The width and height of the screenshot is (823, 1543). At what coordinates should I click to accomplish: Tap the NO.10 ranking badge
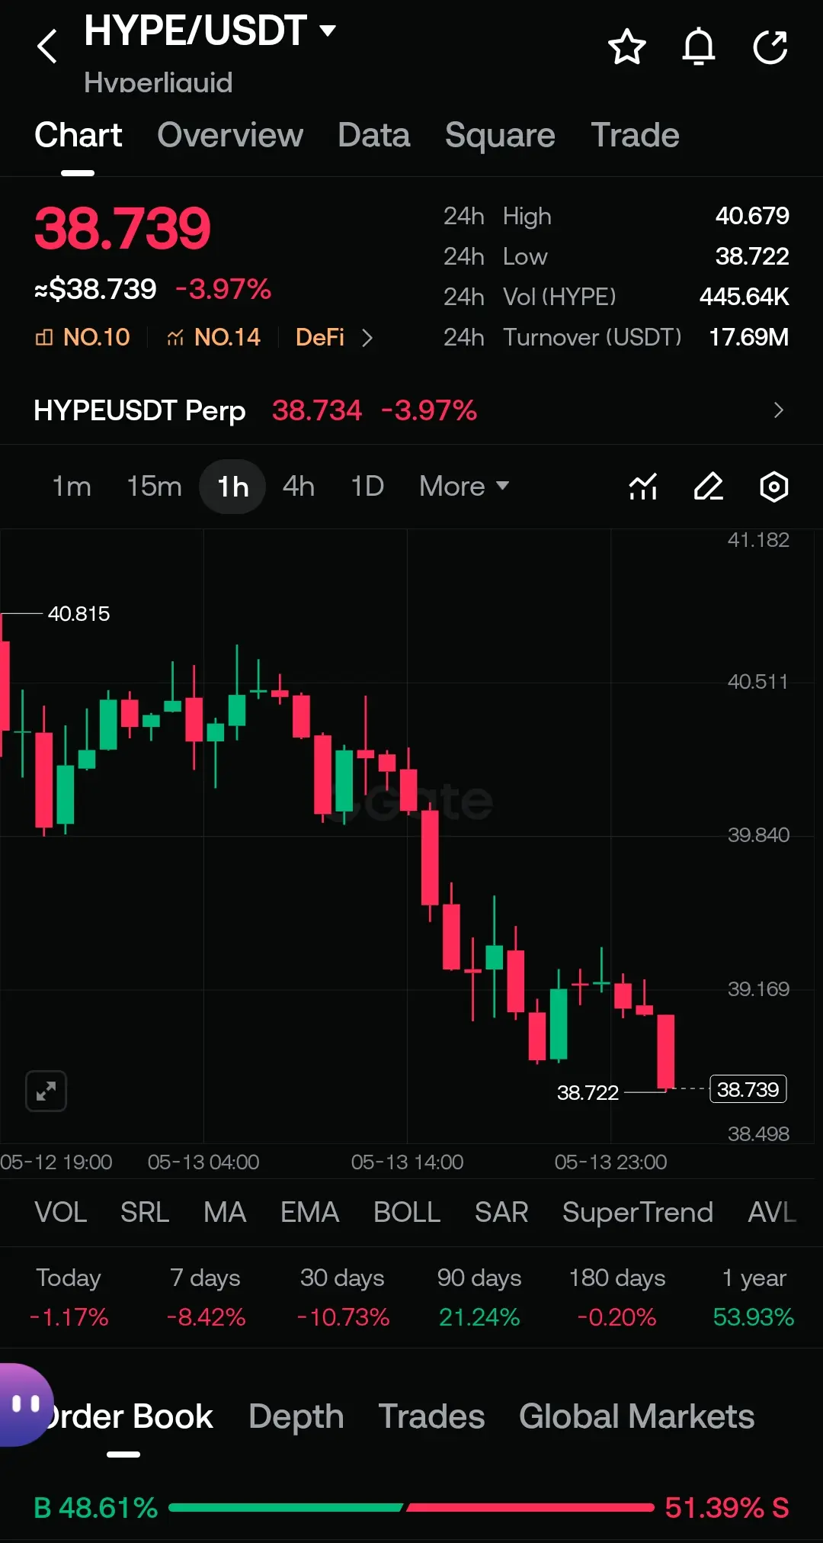point(82,337)
